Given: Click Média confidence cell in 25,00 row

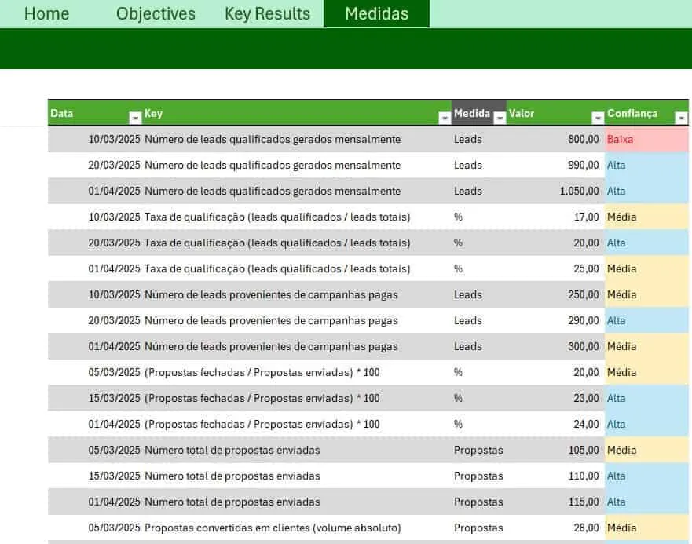Looking at the screenshot, I should tap(646, 268).
